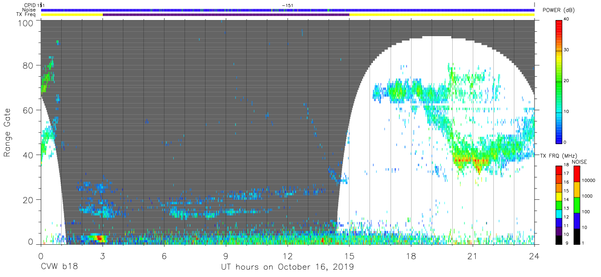The height and width of the screenshot is (277, 601).
Task: Click the "24" hour tick on time axis
Action: click(534, 256)
